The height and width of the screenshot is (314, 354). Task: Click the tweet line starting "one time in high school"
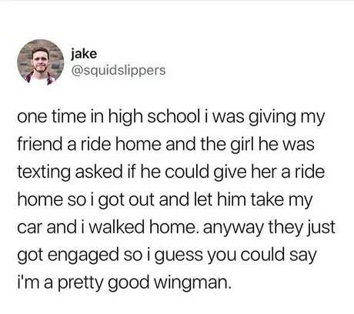(x=171, y=118)
